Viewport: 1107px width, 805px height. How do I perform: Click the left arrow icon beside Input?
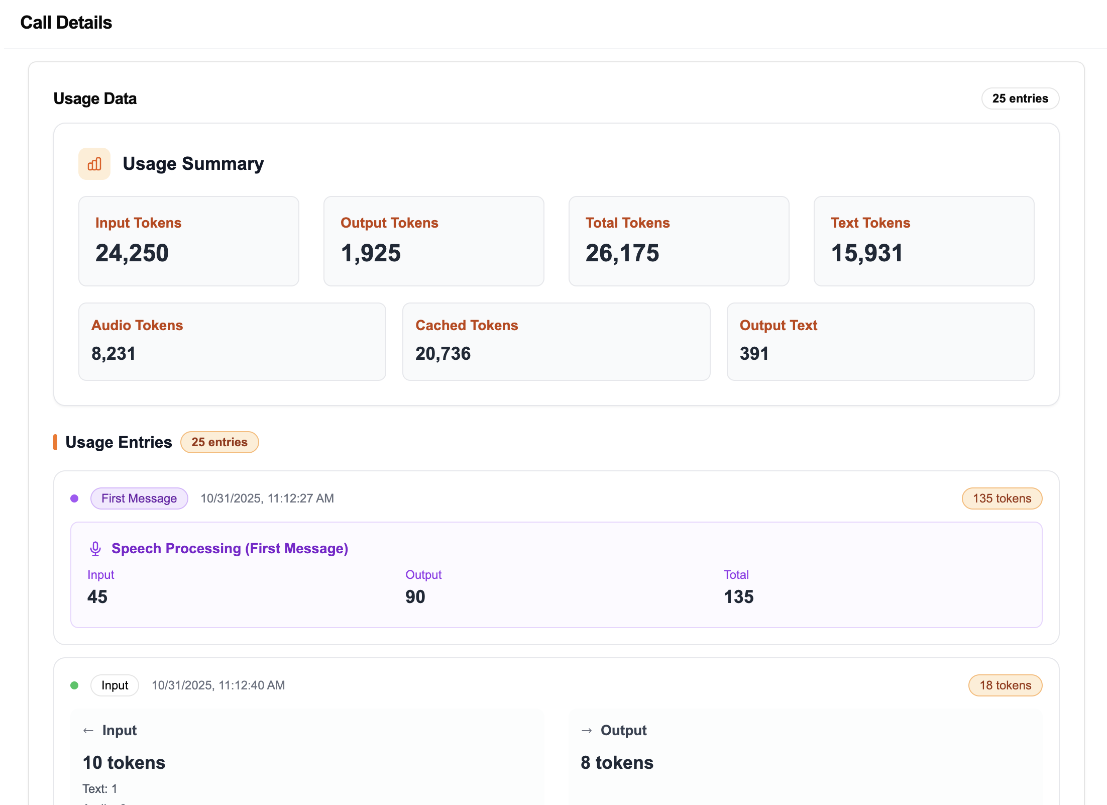88,730
